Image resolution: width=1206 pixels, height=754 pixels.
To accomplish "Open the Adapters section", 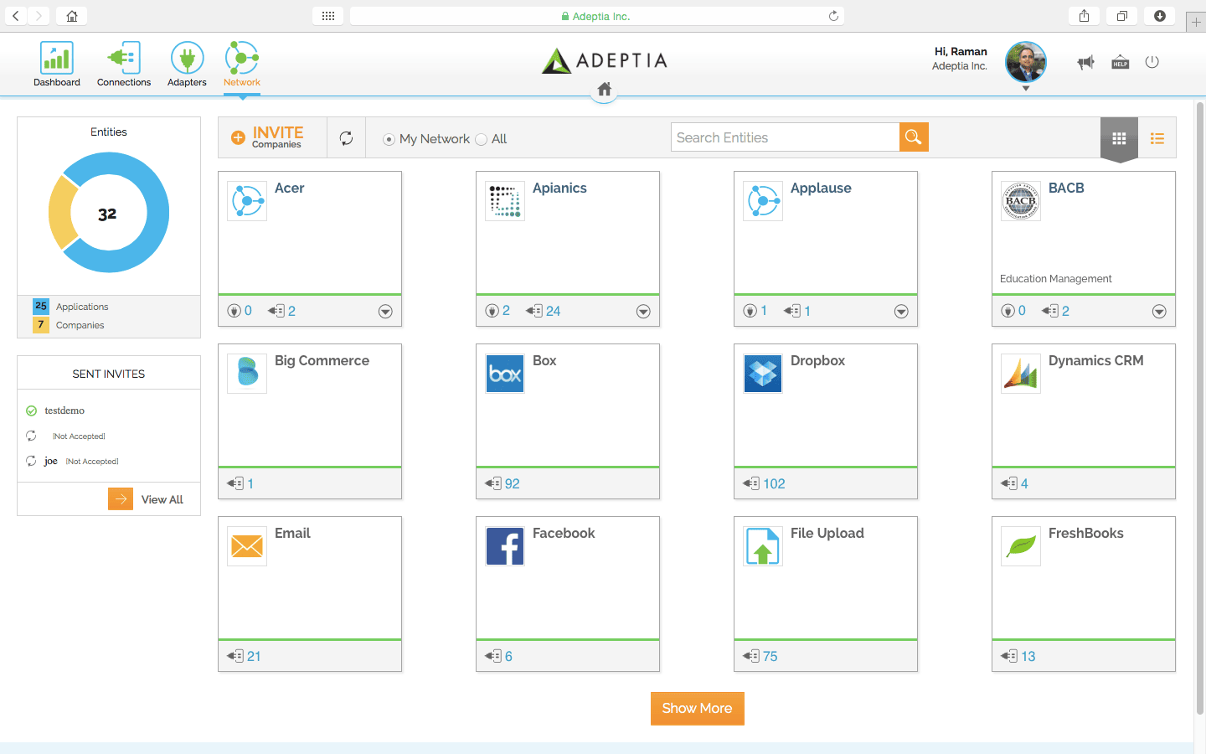I will 186,65.
